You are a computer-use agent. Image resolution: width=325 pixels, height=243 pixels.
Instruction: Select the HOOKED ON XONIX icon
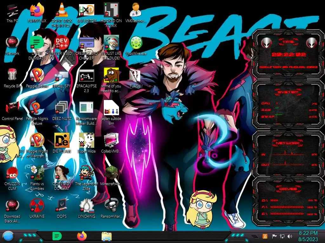[x=111, y=15]
